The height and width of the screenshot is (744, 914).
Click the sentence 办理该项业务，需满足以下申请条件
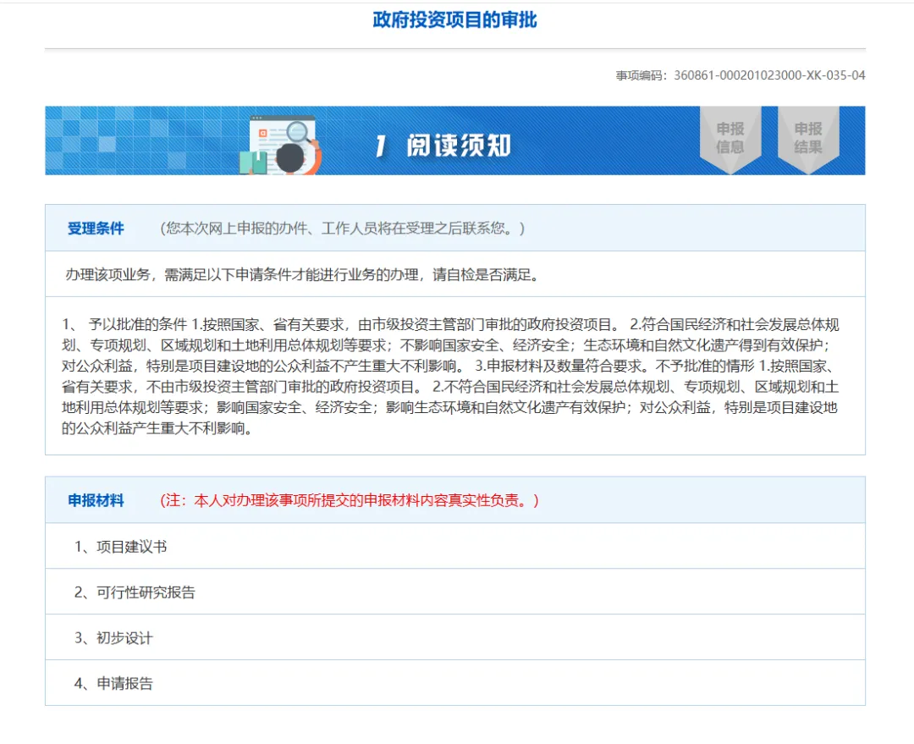(302, 274)
